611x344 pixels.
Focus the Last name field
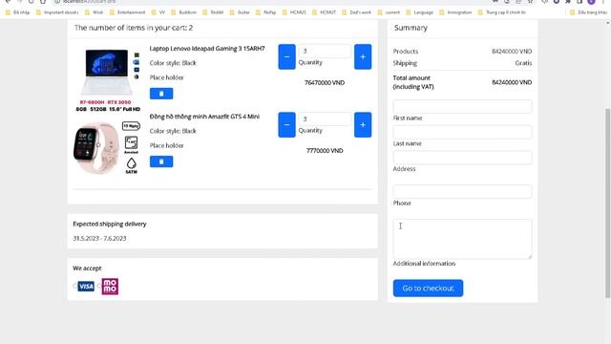(462, 132)
